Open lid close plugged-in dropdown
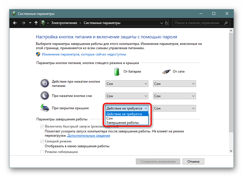The width and height of the screenshot is (243, 177). pos(174,108)
